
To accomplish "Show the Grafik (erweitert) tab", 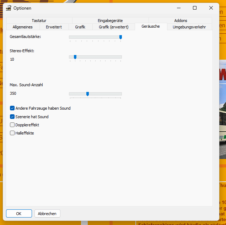I will (x=113, y=27).
